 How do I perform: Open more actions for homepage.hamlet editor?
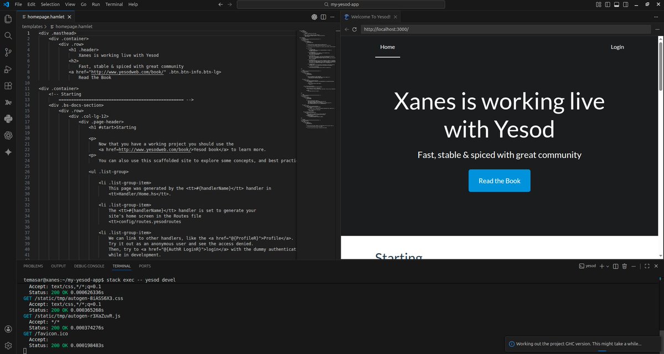pos(331,17)
